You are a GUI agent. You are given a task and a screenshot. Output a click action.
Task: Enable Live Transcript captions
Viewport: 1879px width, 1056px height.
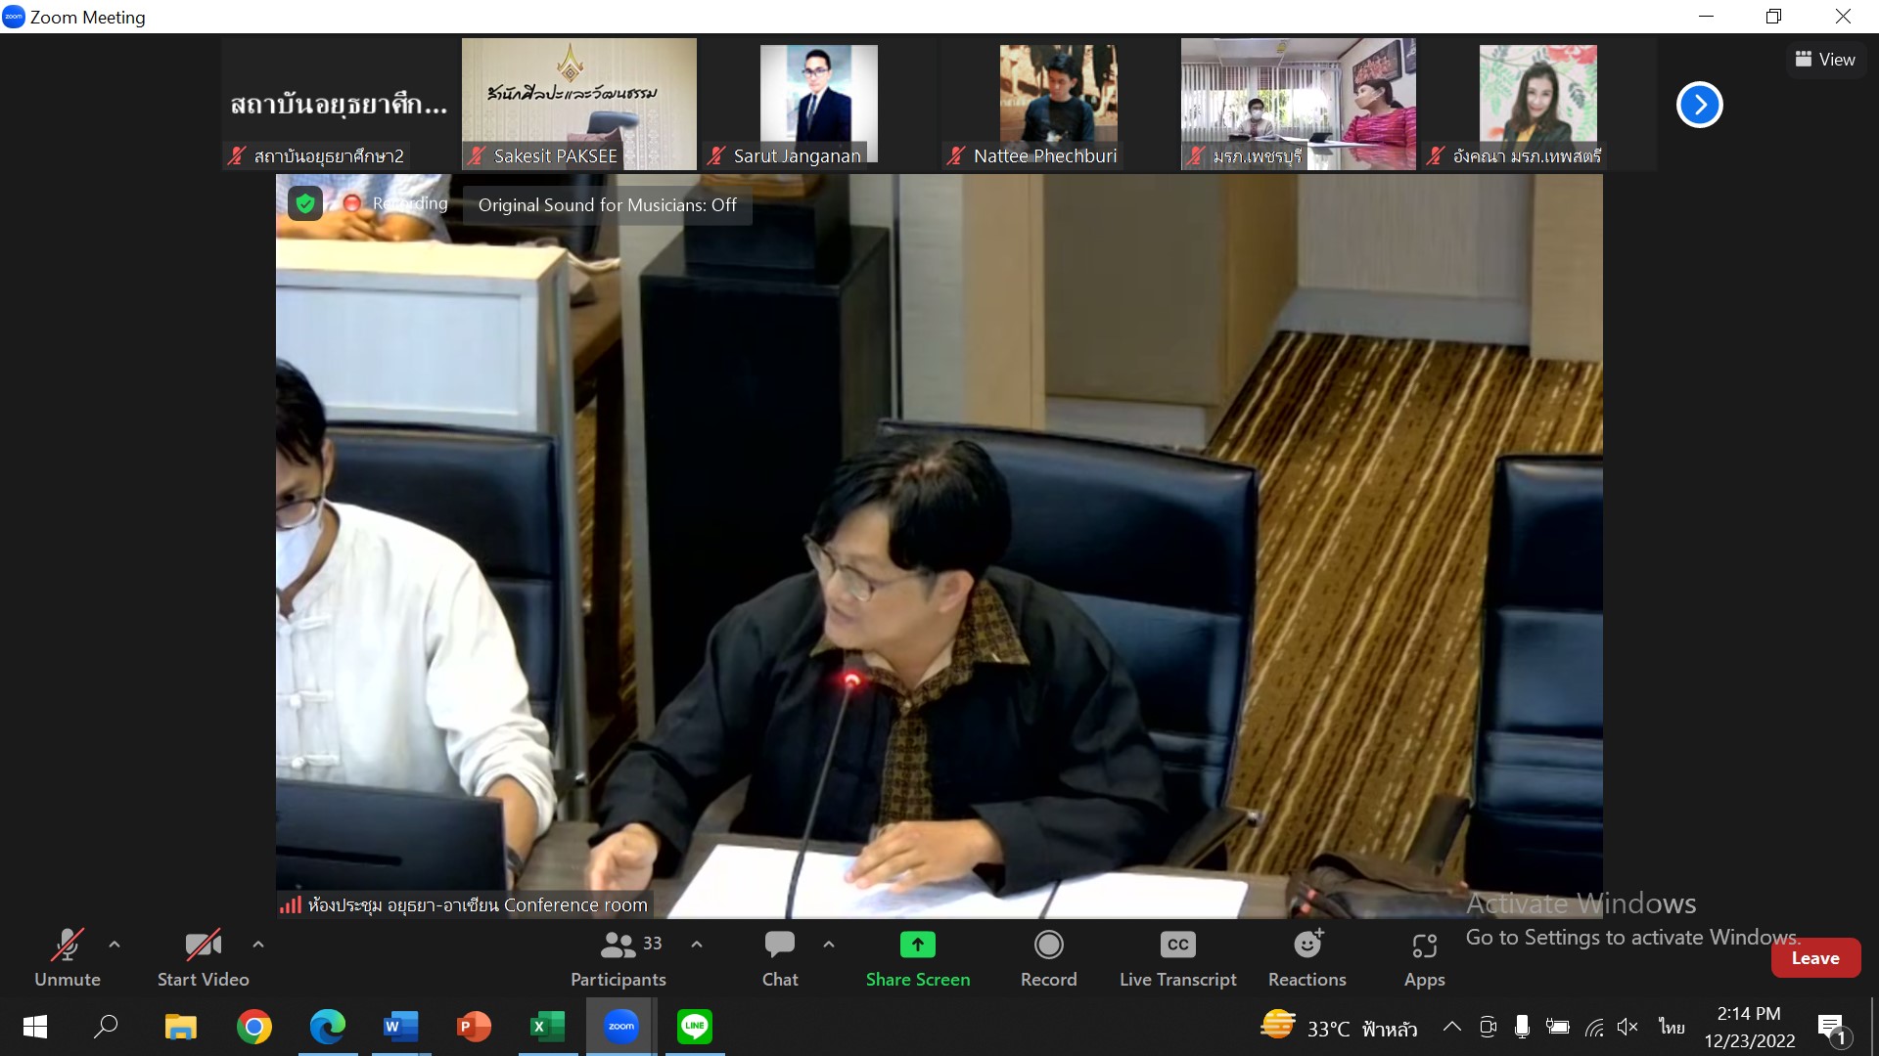[x=1178, y=958]
